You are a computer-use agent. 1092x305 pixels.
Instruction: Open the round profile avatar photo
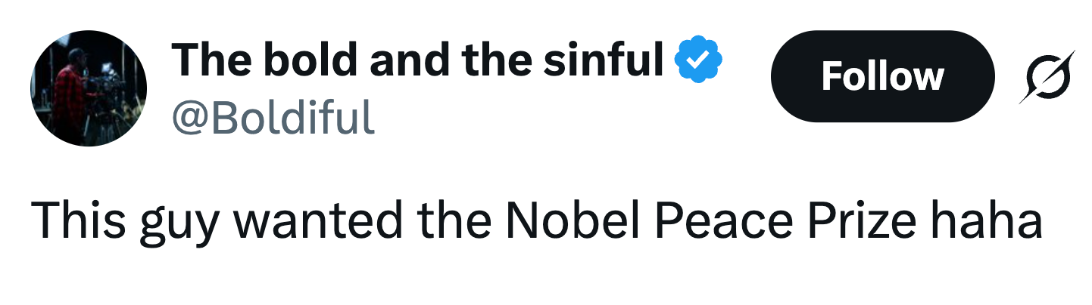(89, 88)
